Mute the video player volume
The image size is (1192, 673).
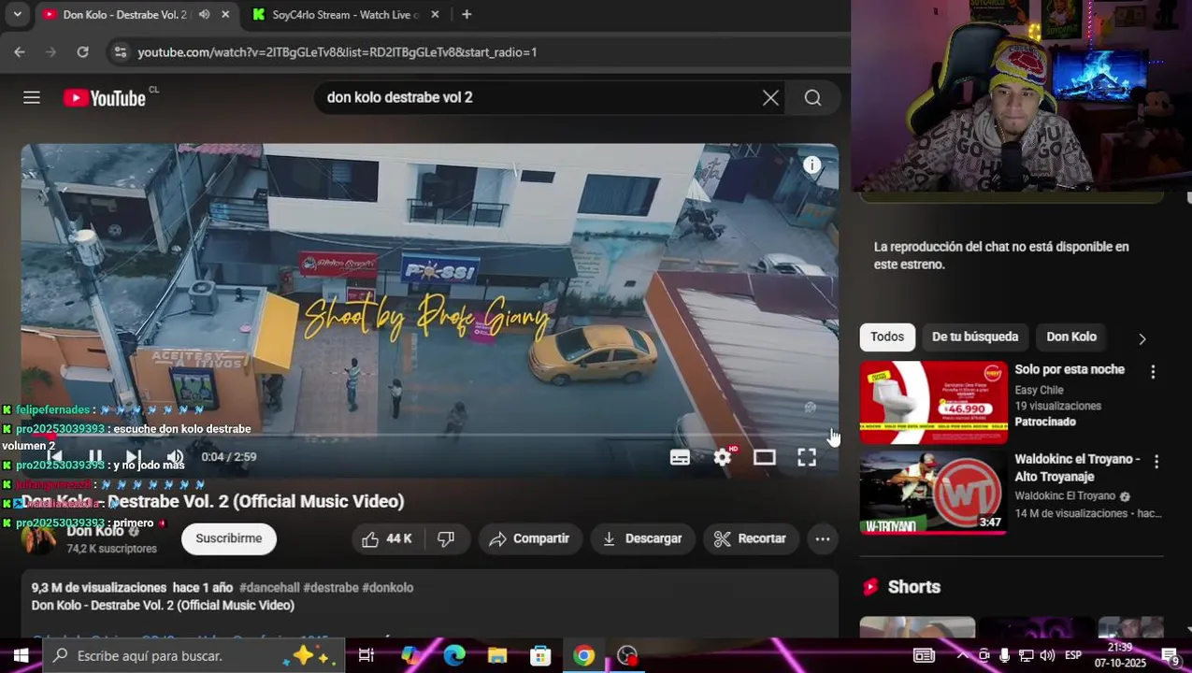[x=174, y=457]
